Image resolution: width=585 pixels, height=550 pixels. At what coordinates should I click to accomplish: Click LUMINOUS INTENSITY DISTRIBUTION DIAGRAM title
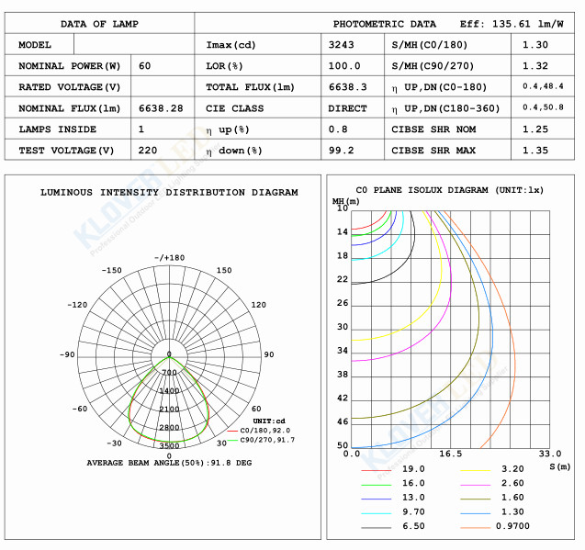coord(169,193)
